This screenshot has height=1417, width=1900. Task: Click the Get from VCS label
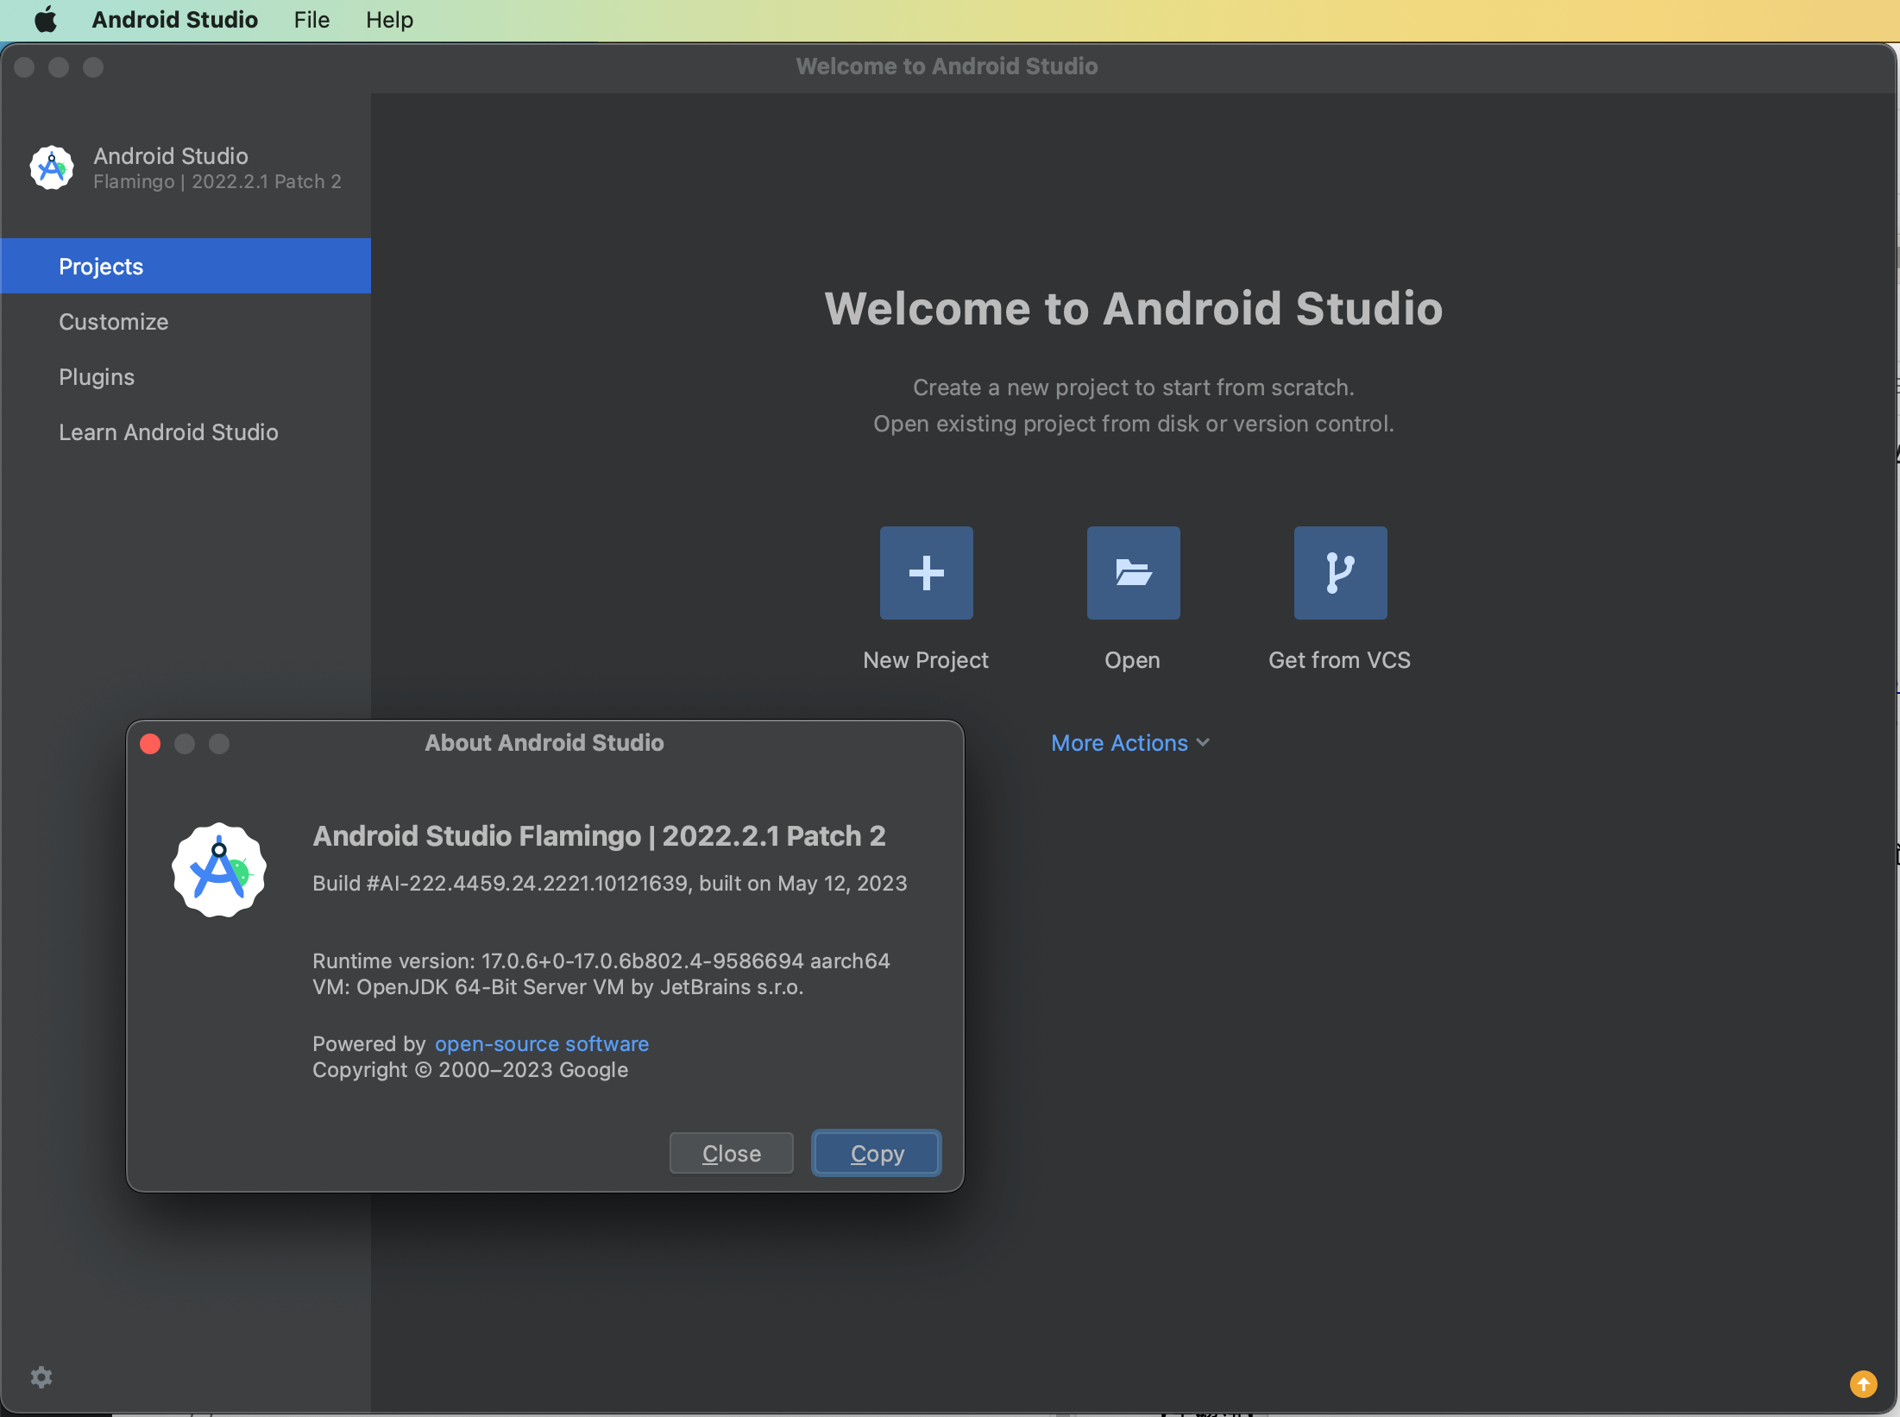click(x=1339, y=659)
